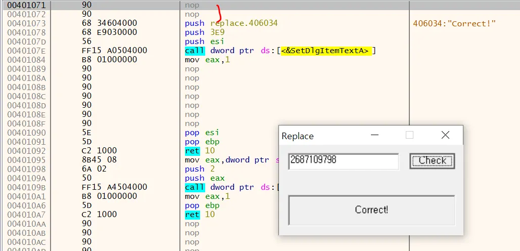Click nop instruction at address 00401072
The height and width of the screenshot is (251, 520).
click(x=192, y=14)
